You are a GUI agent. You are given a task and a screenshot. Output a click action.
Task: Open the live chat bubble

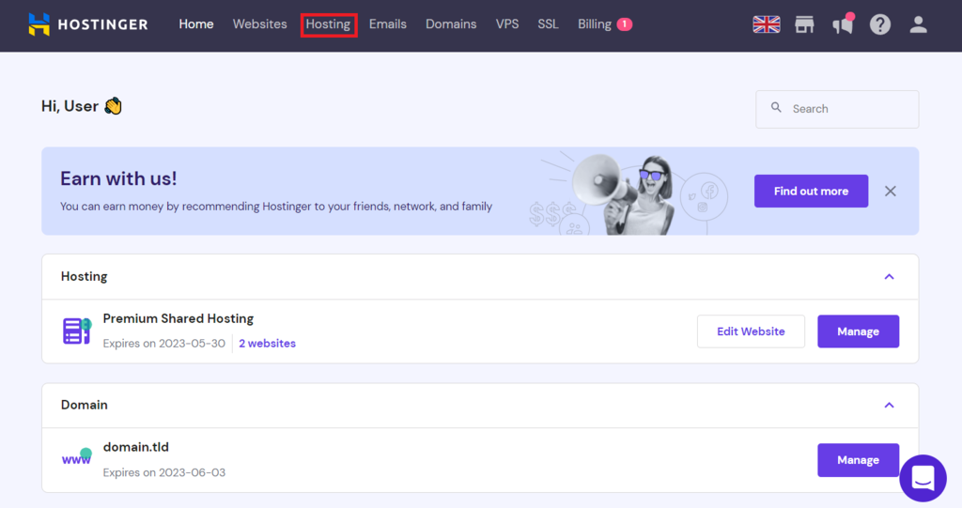tap(923, 478)
